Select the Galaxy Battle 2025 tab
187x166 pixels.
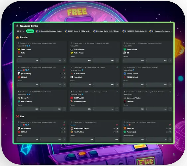coord(106,31)
